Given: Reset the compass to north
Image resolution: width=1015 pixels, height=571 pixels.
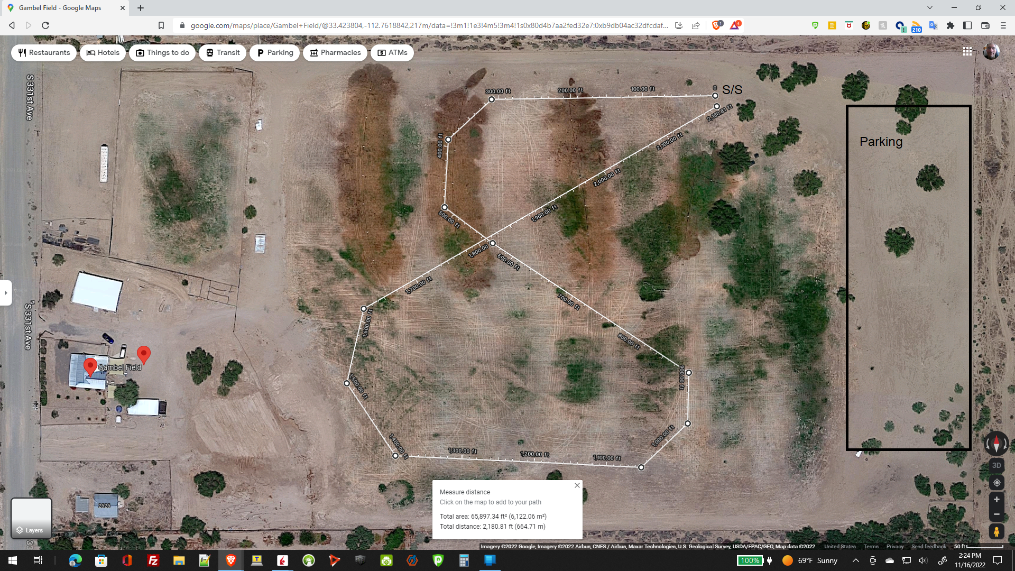Looking at the screenshot, I should point(996,443).
